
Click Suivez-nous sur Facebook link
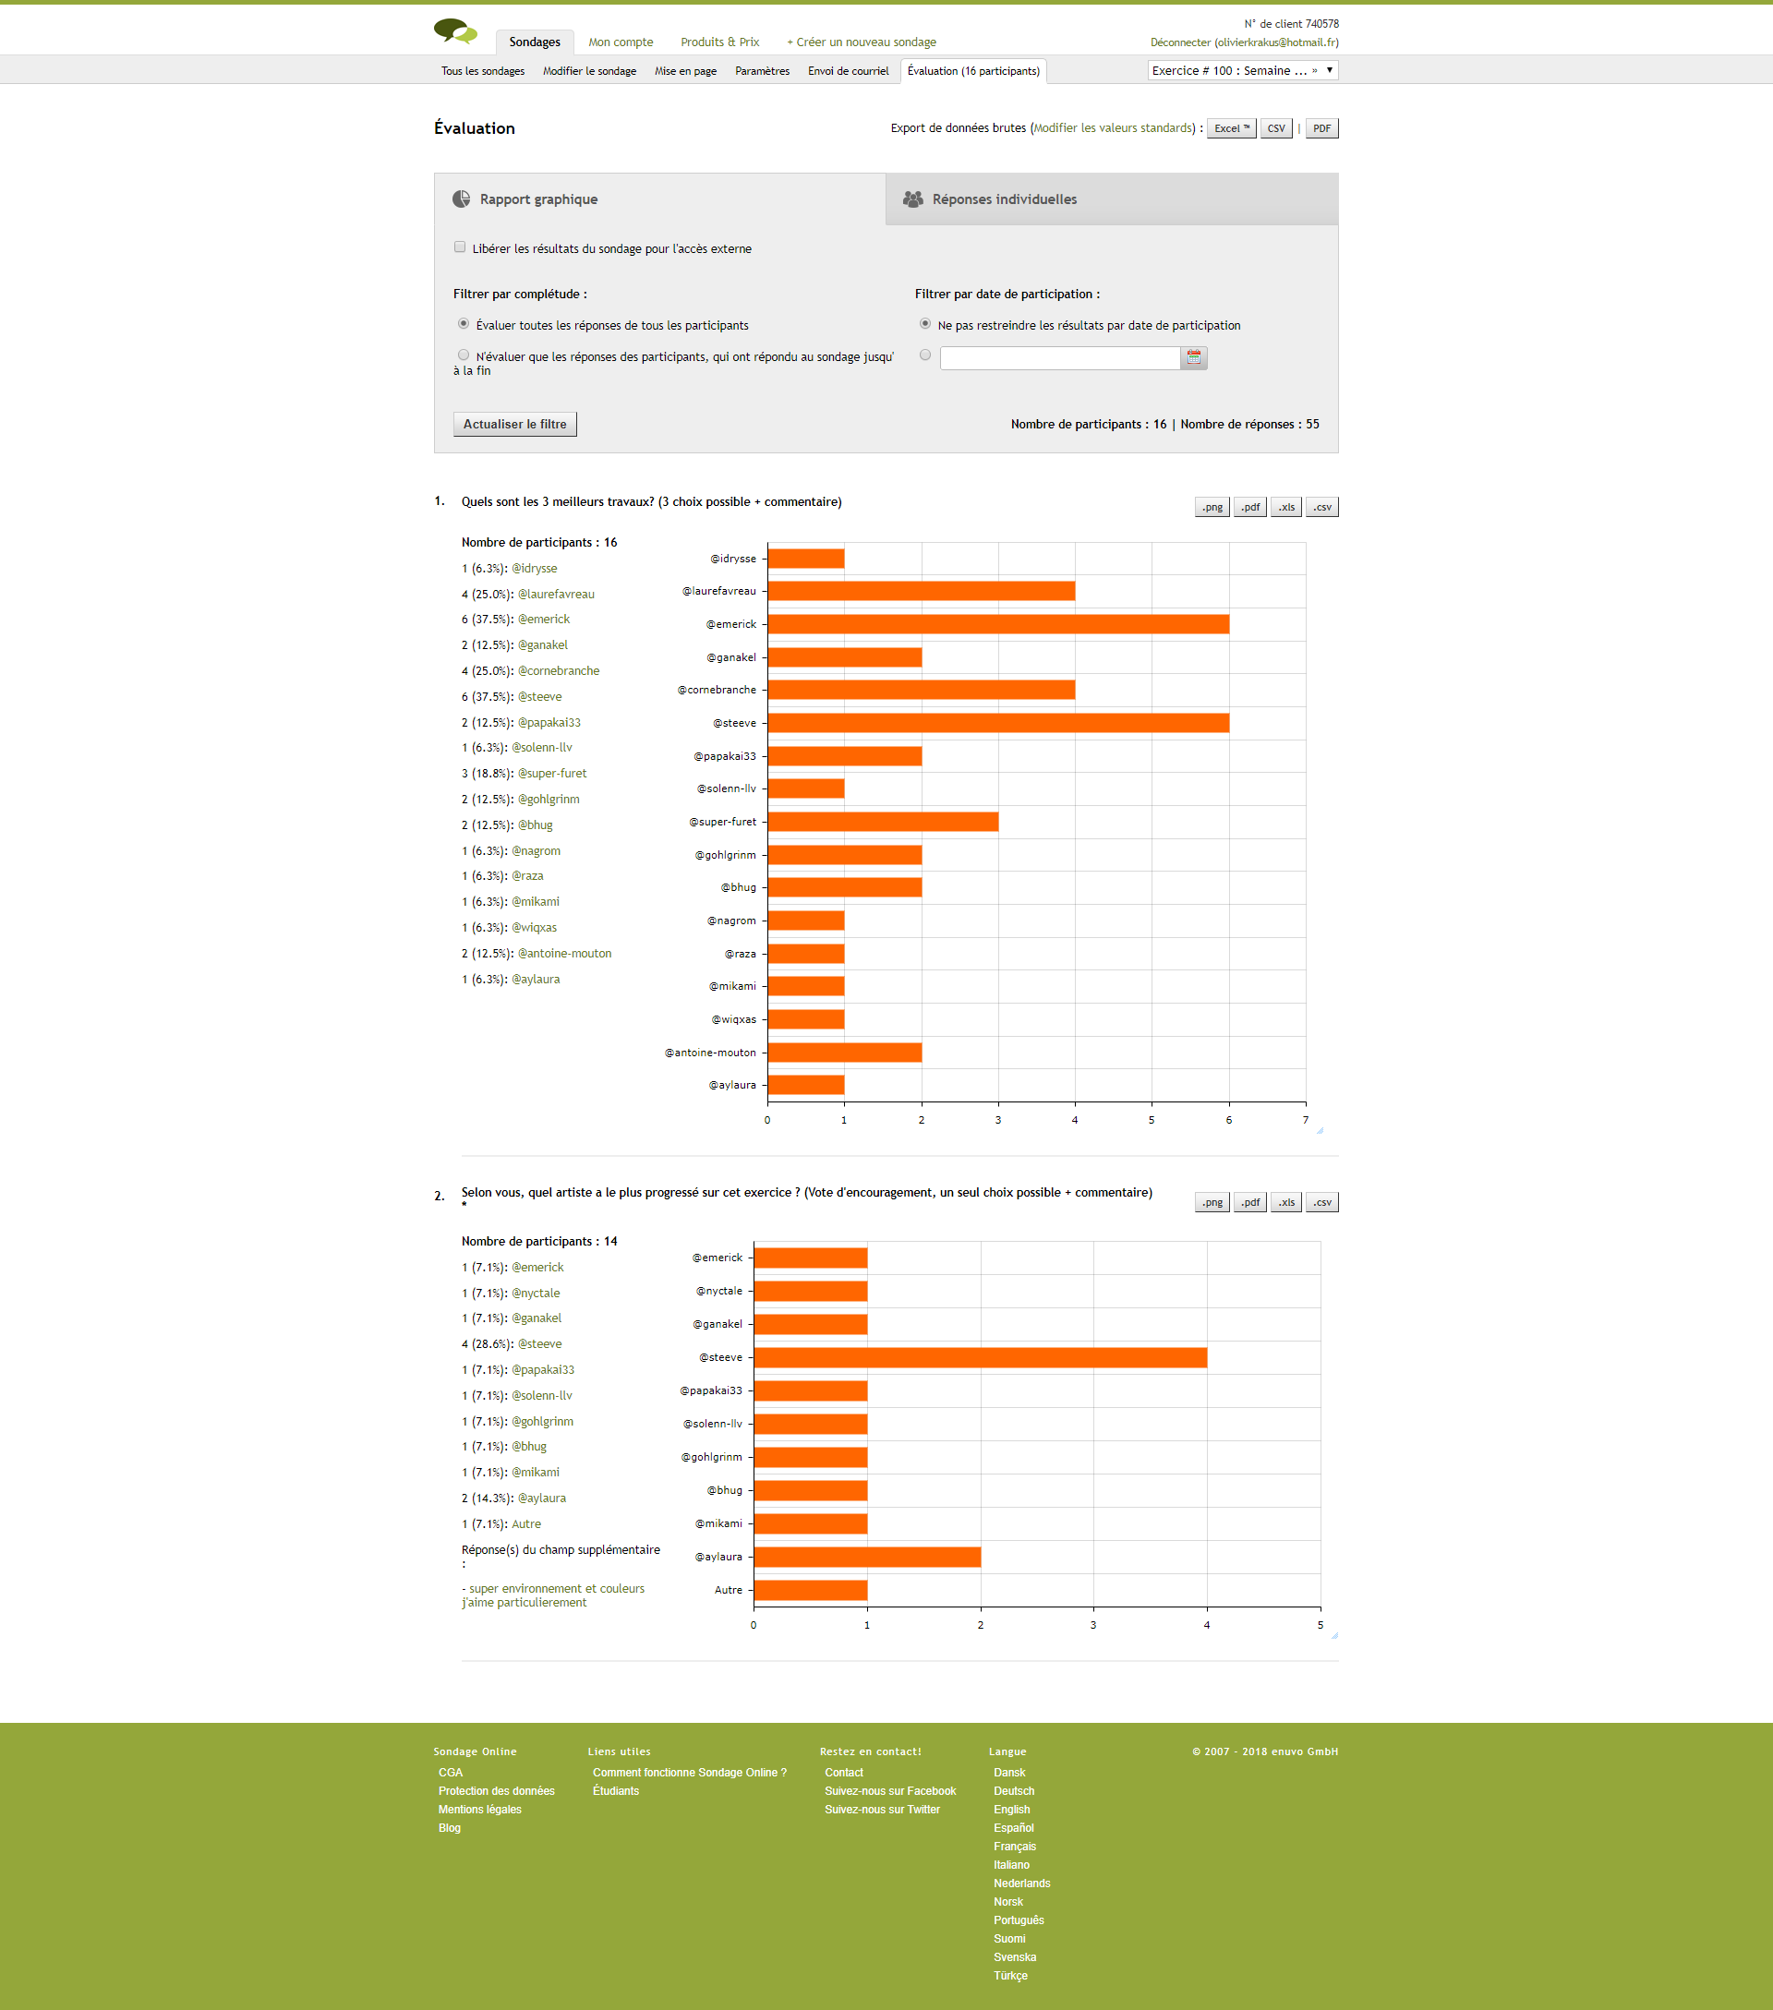890,1792
